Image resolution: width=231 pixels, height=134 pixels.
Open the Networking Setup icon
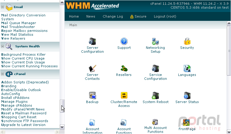pos(155,41)
